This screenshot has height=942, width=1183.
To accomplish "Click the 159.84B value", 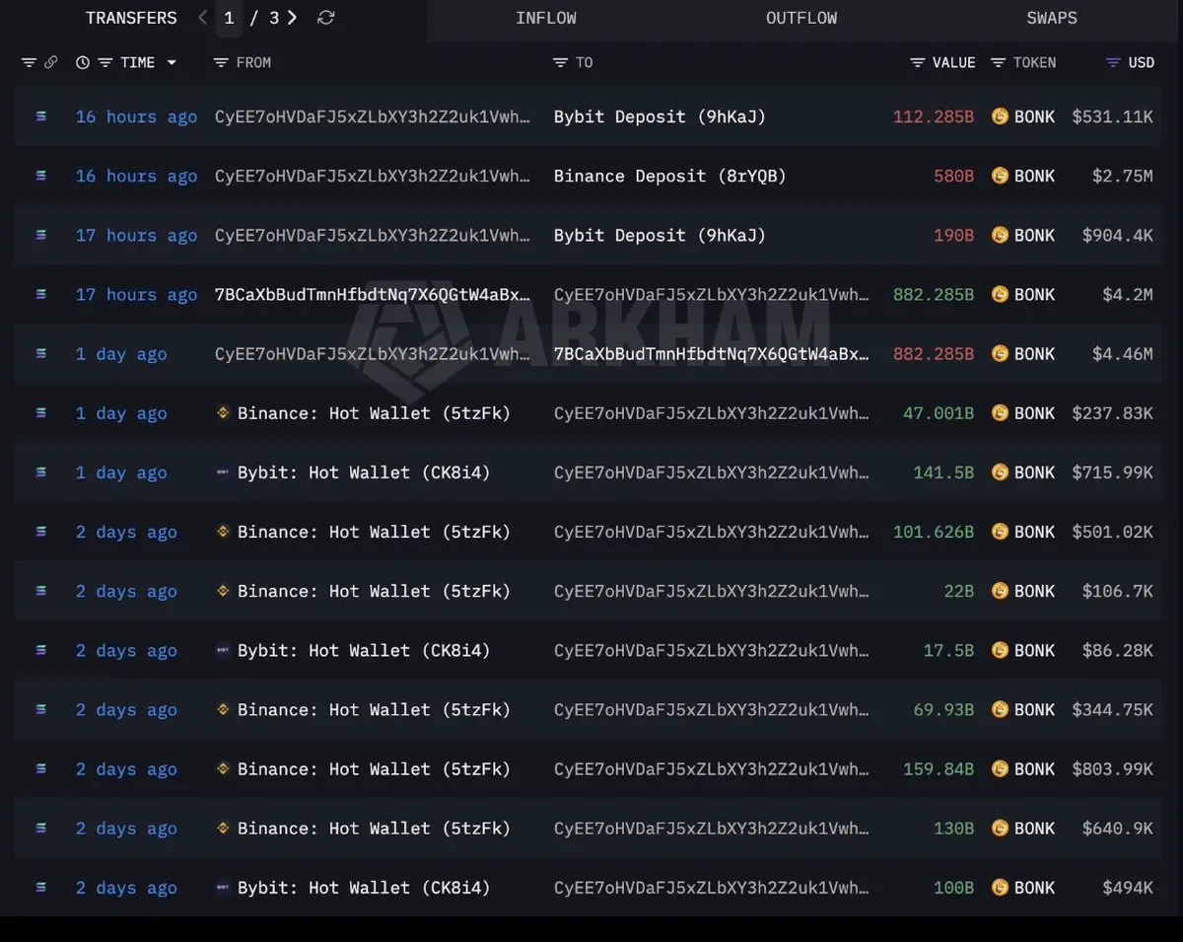I will coord(939,768).
